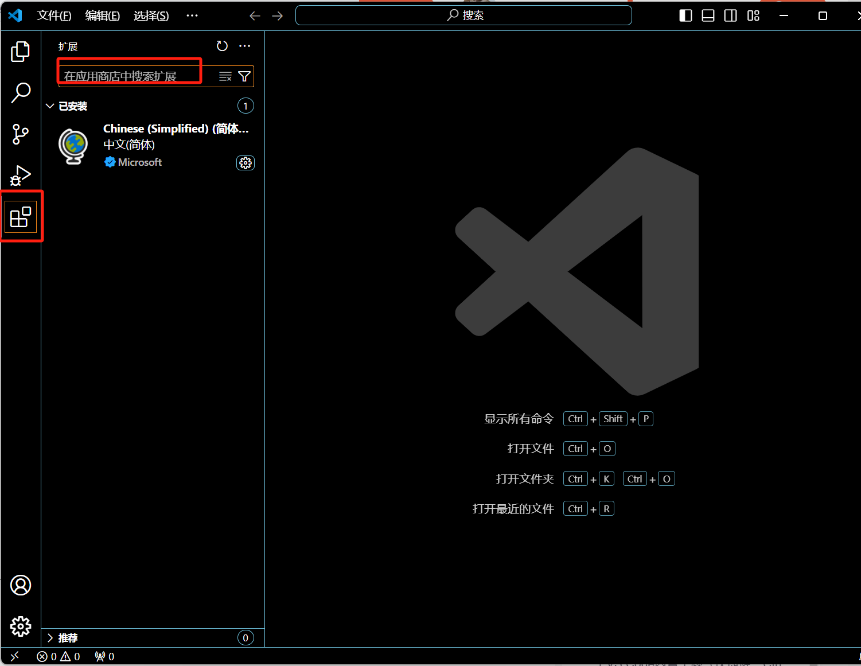Open the extension filter funnel
The width and height of the screenshot is (861, 666).
click(x=244, y=76)
